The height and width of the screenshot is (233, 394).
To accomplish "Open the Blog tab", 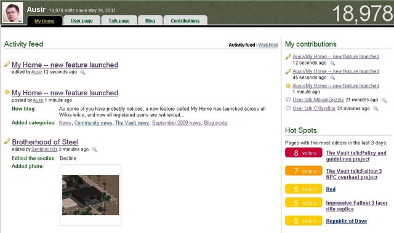I will 150,20.
